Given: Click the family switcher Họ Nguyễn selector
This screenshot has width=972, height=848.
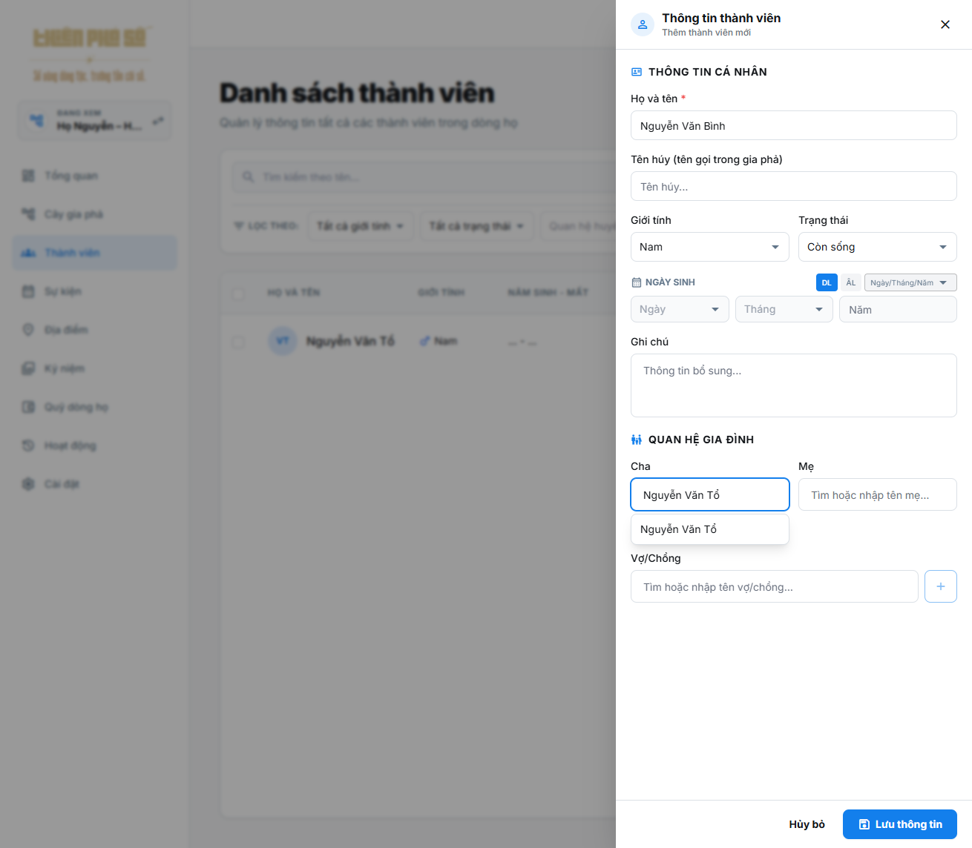Looking at the screenshot, I should pyautogui.click(x=95, y=120).
